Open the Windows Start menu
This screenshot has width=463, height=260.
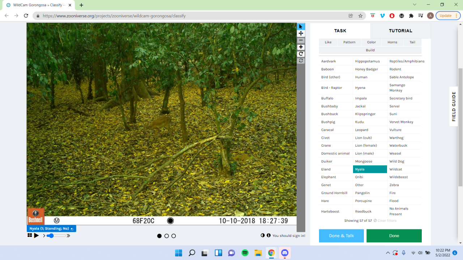coord(179,253)
